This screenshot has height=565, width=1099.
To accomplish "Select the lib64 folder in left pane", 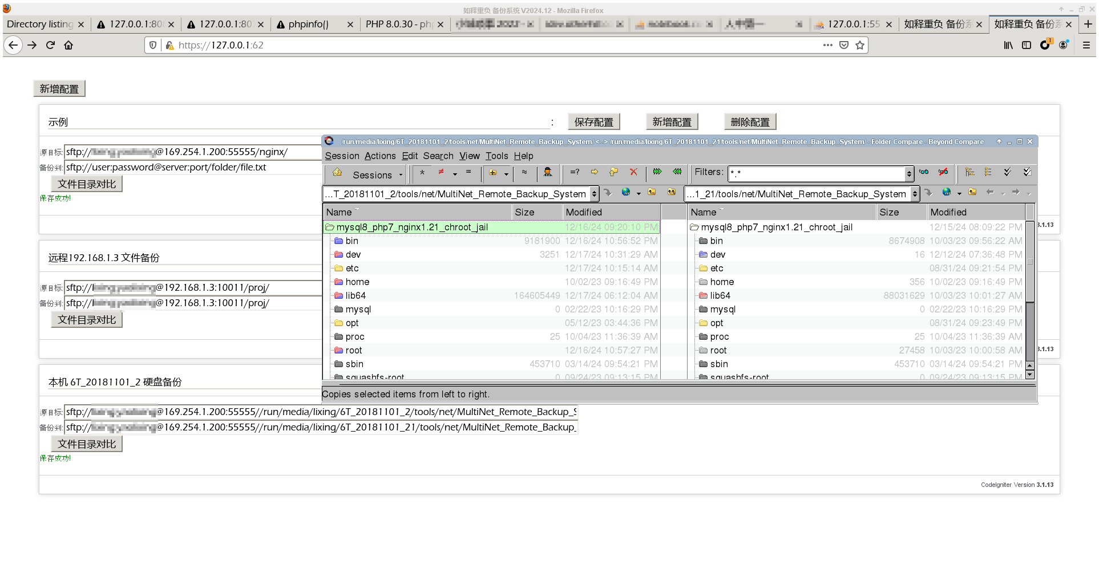I will (x=355, y=295).
